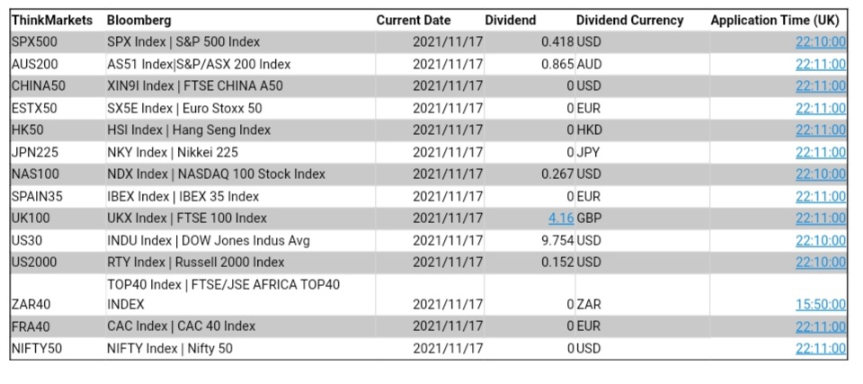This screenshot has height=384, width=863.
Task: Select the Current Date column header
Action: coord(414,20)
